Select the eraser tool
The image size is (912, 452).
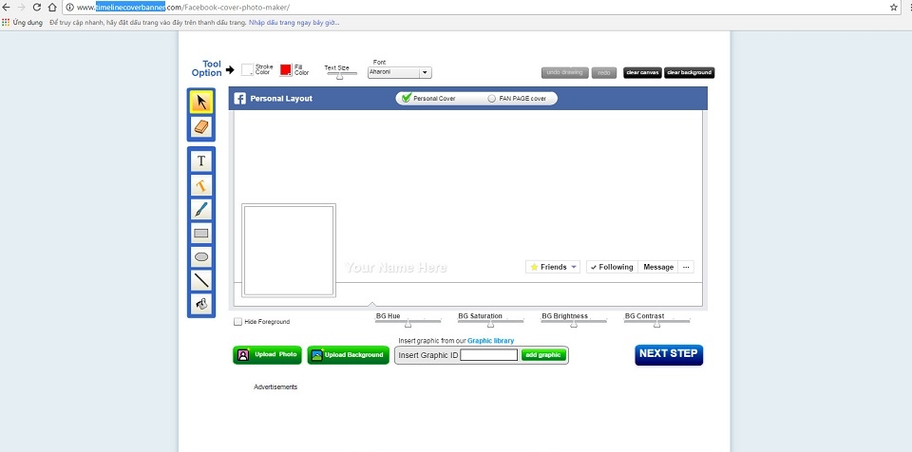pyautogui.click(x=201, y=127)
